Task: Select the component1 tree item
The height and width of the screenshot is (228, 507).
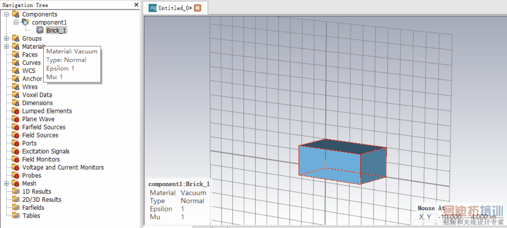Action: point(49,22)
